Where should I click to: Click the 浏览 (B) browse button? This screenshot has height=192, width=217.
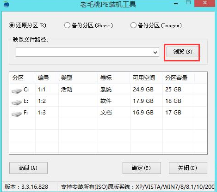(183, 52)
